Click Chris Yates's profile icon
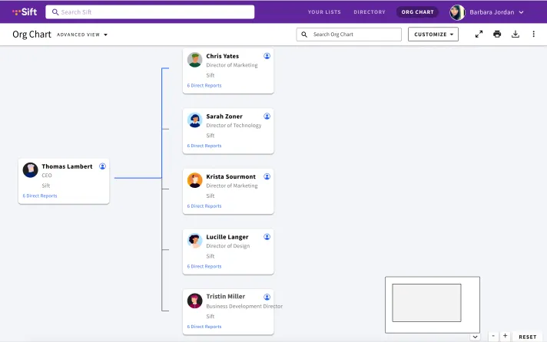 267,56
